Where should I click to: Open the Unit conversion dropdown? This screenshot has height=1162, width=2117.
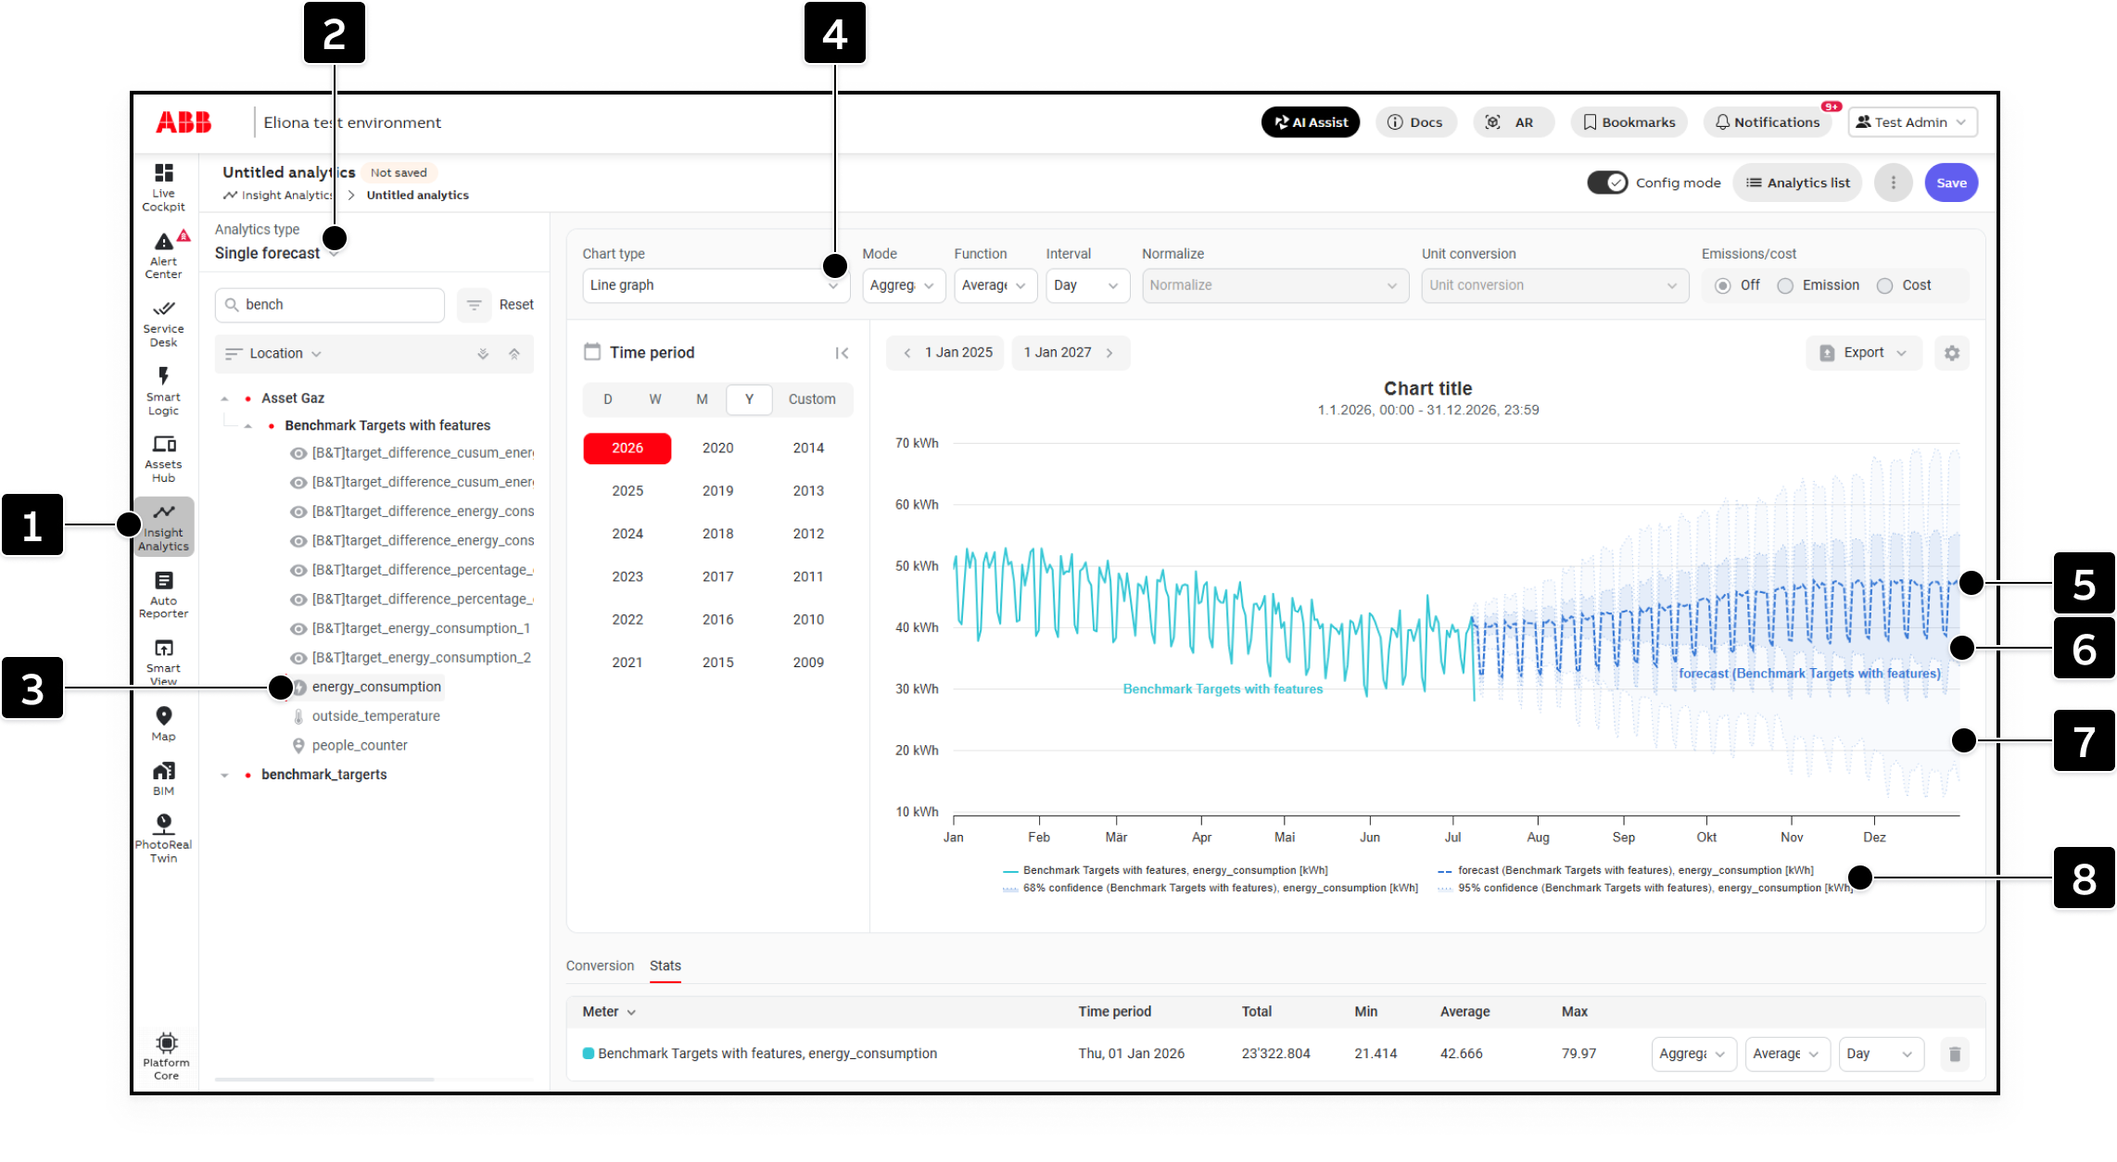pos(1554,285)
